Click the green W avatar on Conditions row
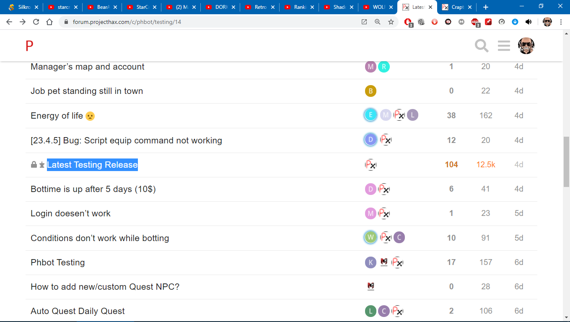 [x=370, y=238]
